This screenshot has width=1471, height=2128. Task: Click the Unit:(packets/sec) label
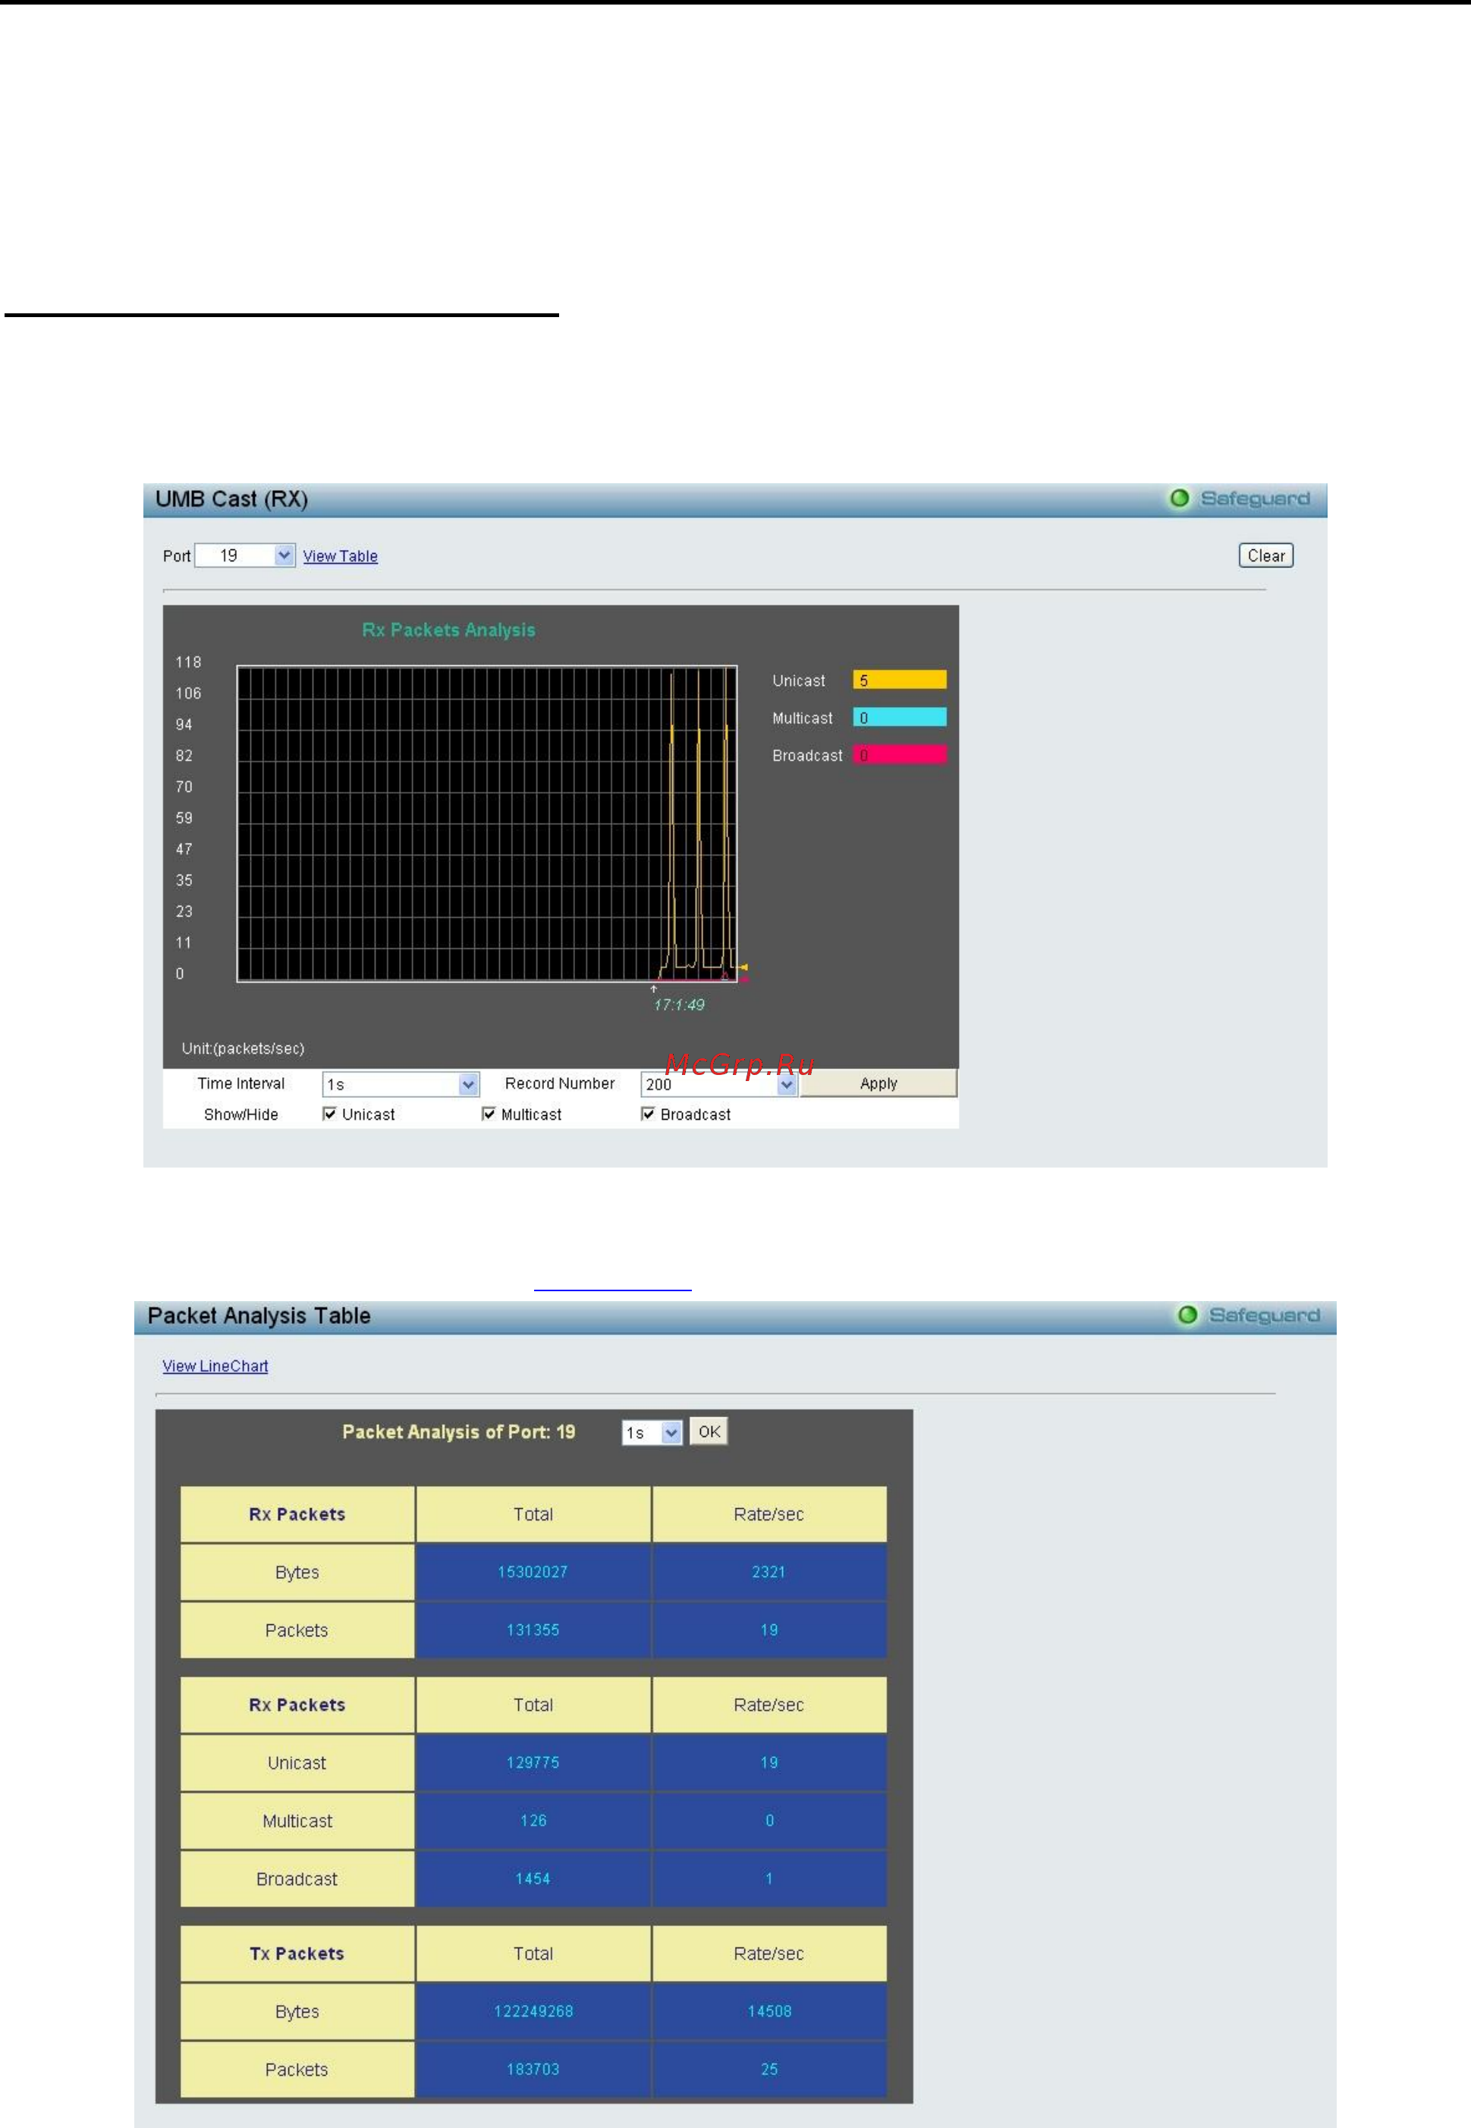[x=243, y=1048]
